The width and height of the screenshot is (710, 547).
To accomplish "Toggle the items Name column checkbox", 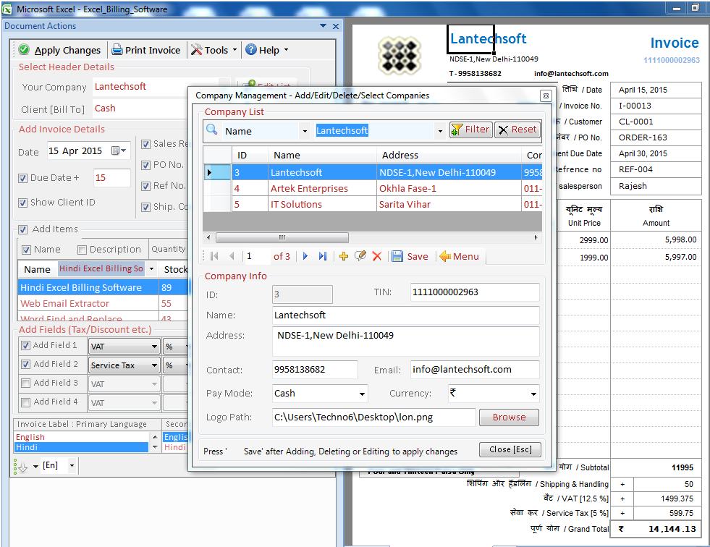I will click(x=26, y=250).
